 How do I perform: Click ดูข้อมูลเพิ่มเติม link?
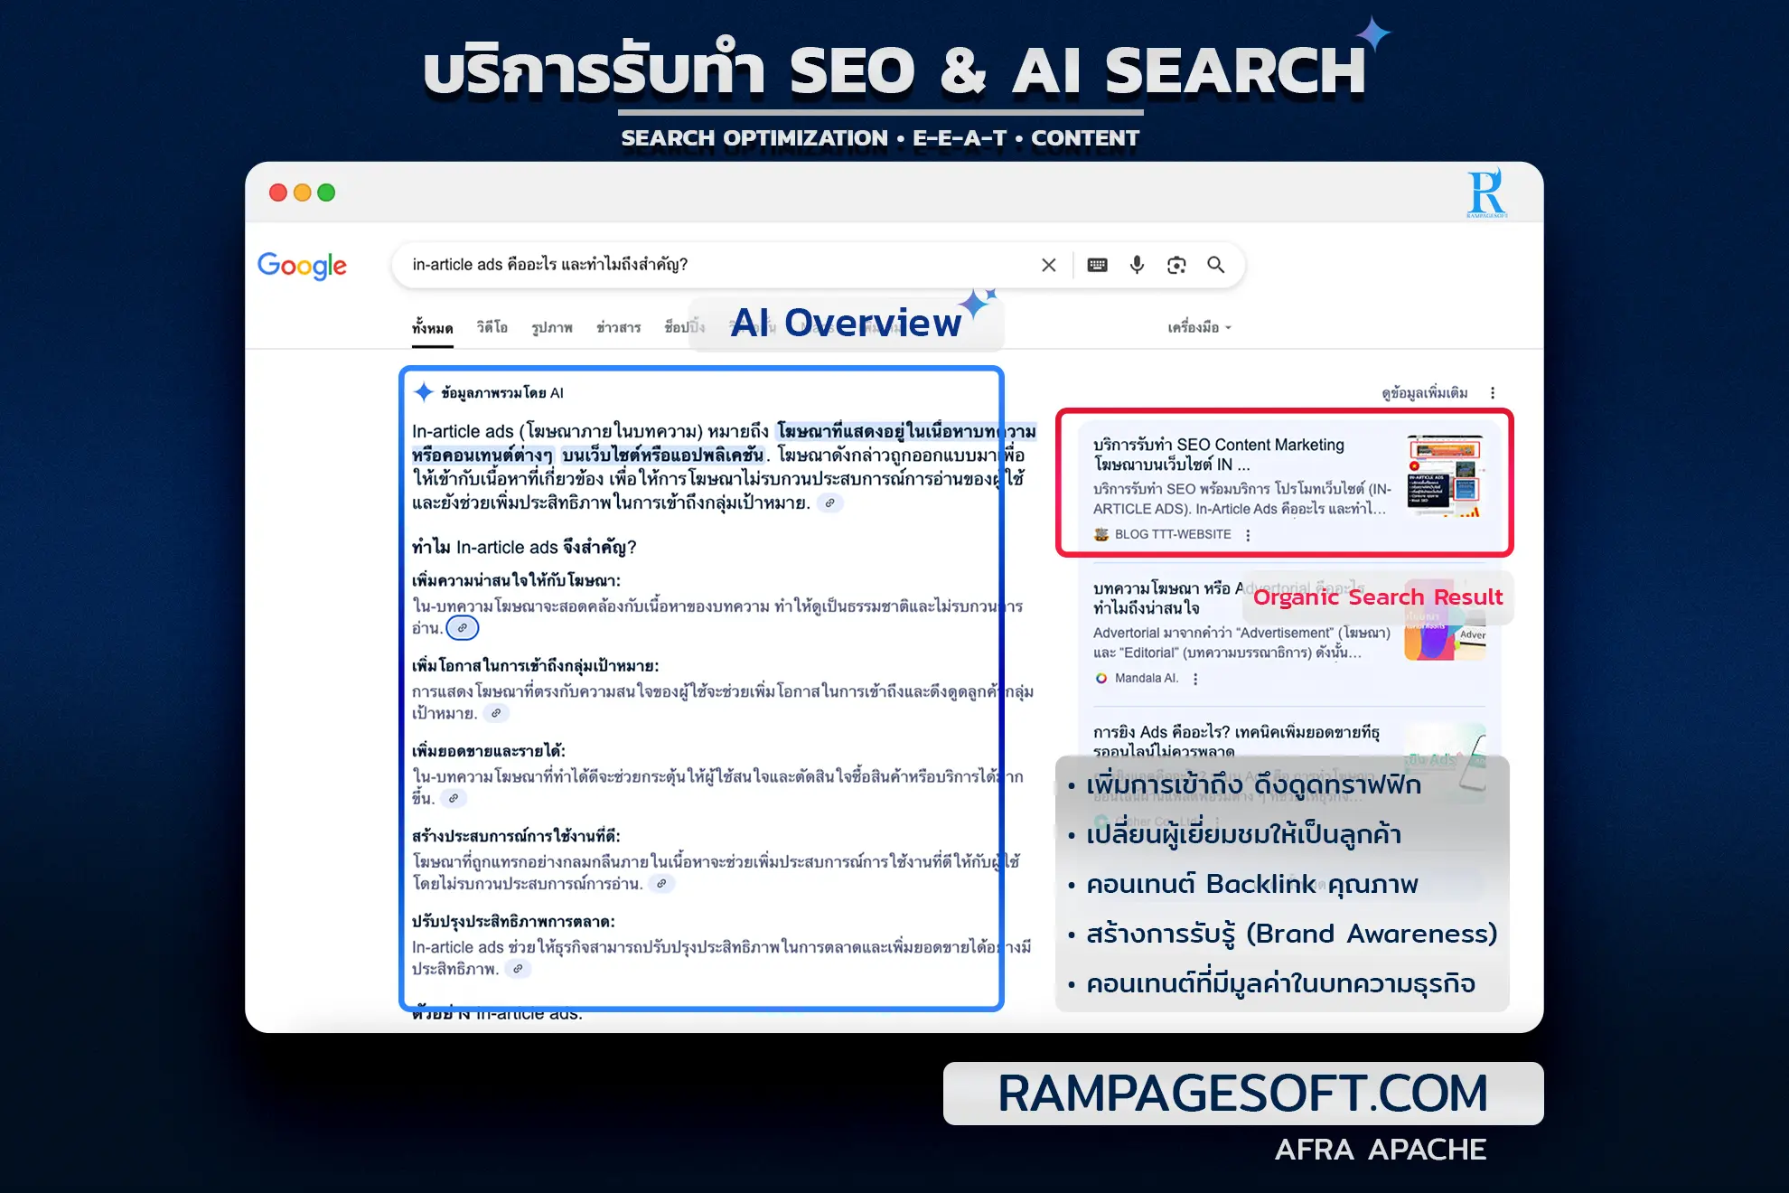pyautogui.click(x=1424, y=392)
